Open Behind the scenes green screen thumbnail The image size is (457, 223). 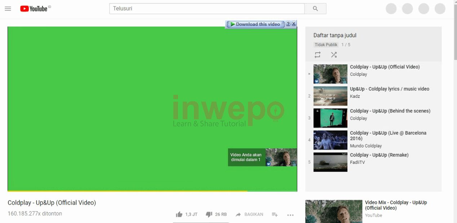point(330,118)
